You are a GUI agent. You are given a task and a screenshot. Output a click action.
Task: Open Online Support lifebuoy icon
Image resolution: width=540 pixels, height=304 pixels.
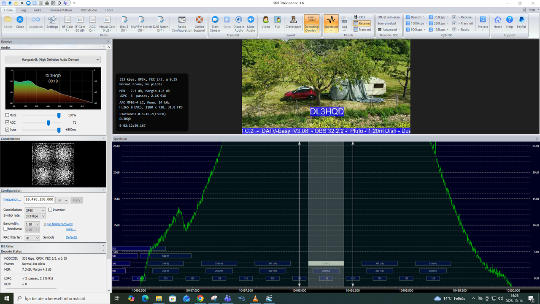200,24
